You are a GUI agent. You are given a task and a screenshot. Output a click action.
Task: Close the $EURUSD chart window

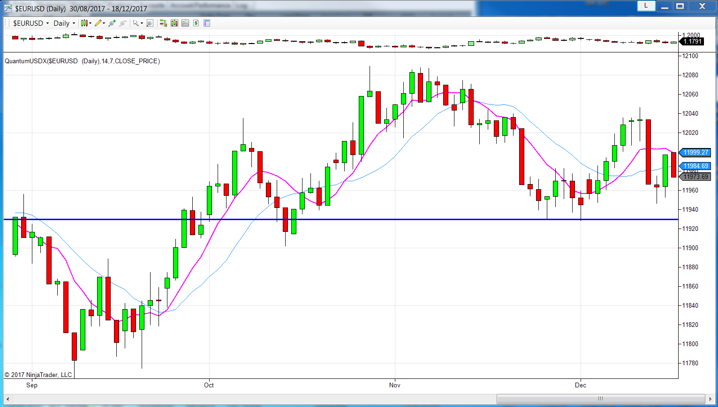coord(702,6)
